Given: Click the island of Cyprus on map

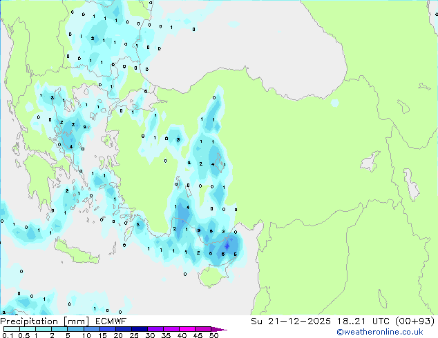Looking at the screenshot, I should 213,276.
